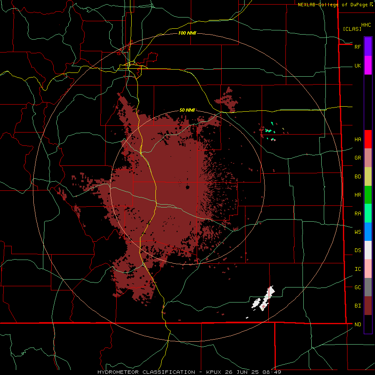Click the white DS dry snow swatch
The image size is (375, 375).
pyautogui.click(x=368, y=250)
